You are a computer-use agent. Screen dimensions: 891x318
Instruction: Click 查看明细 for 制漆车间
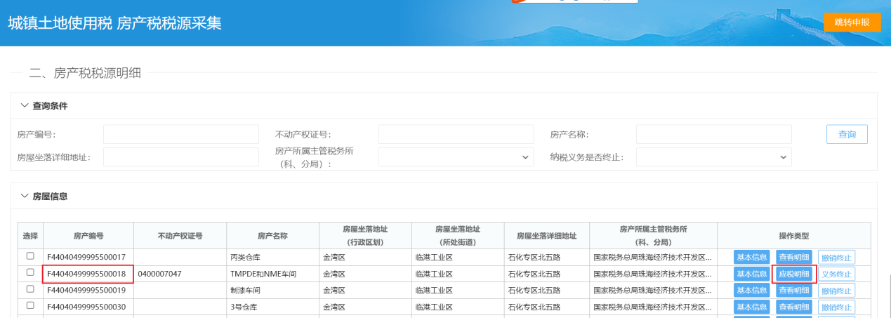(794, 290)
